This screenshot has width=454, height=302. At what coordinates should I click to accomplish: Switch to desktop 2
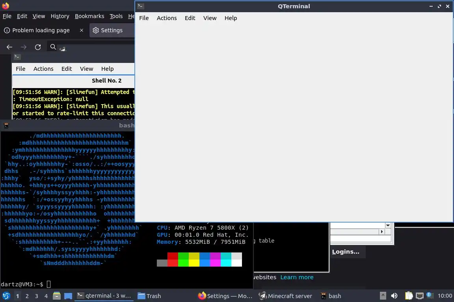click(x=27, y=296)
